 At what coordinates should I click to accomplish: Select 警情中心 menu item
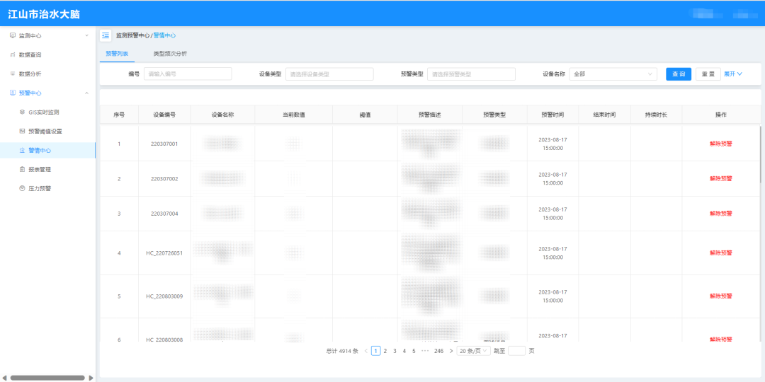click(48, 151)
